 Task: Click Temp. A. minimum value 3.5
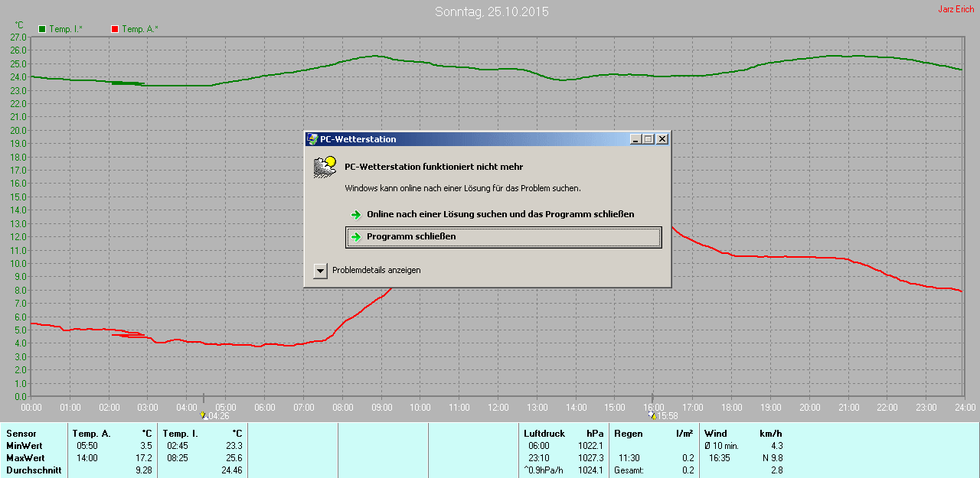click(x=147, y=446)
